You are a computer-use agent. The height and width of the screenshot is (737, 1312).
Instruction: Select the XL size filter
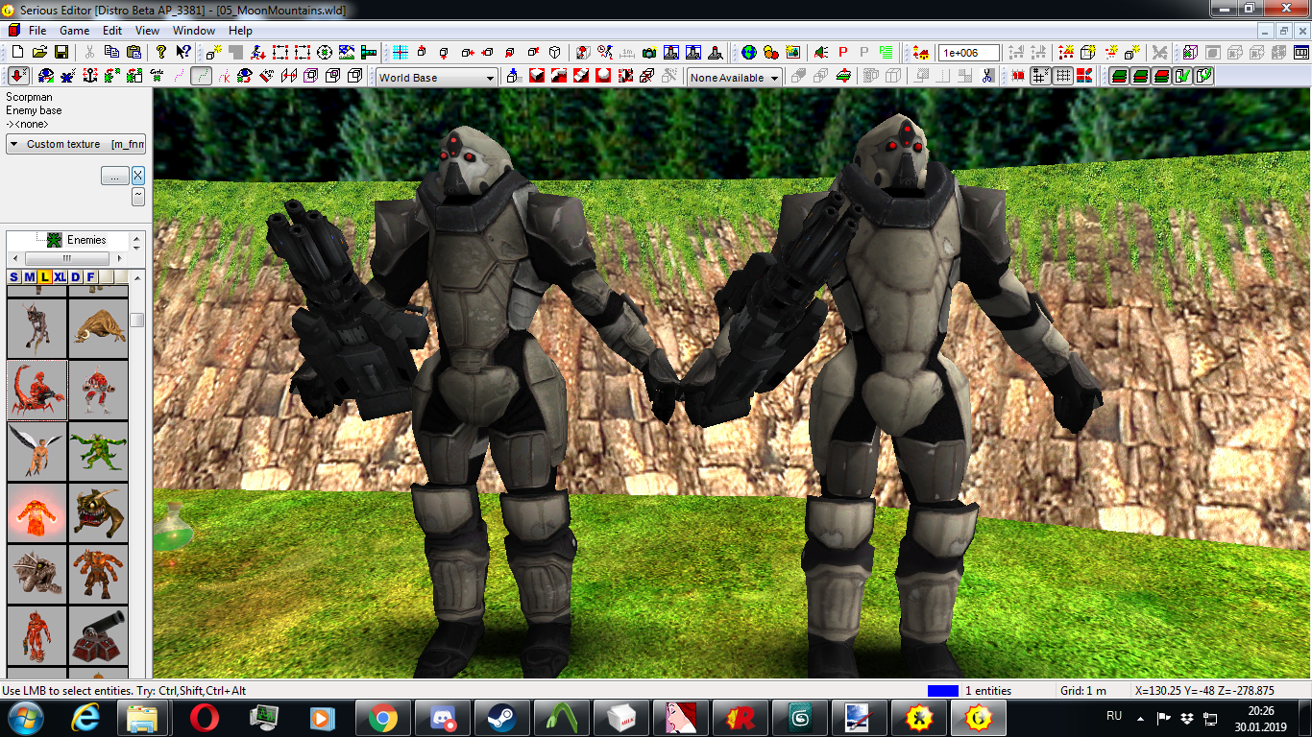pos(60,277)
